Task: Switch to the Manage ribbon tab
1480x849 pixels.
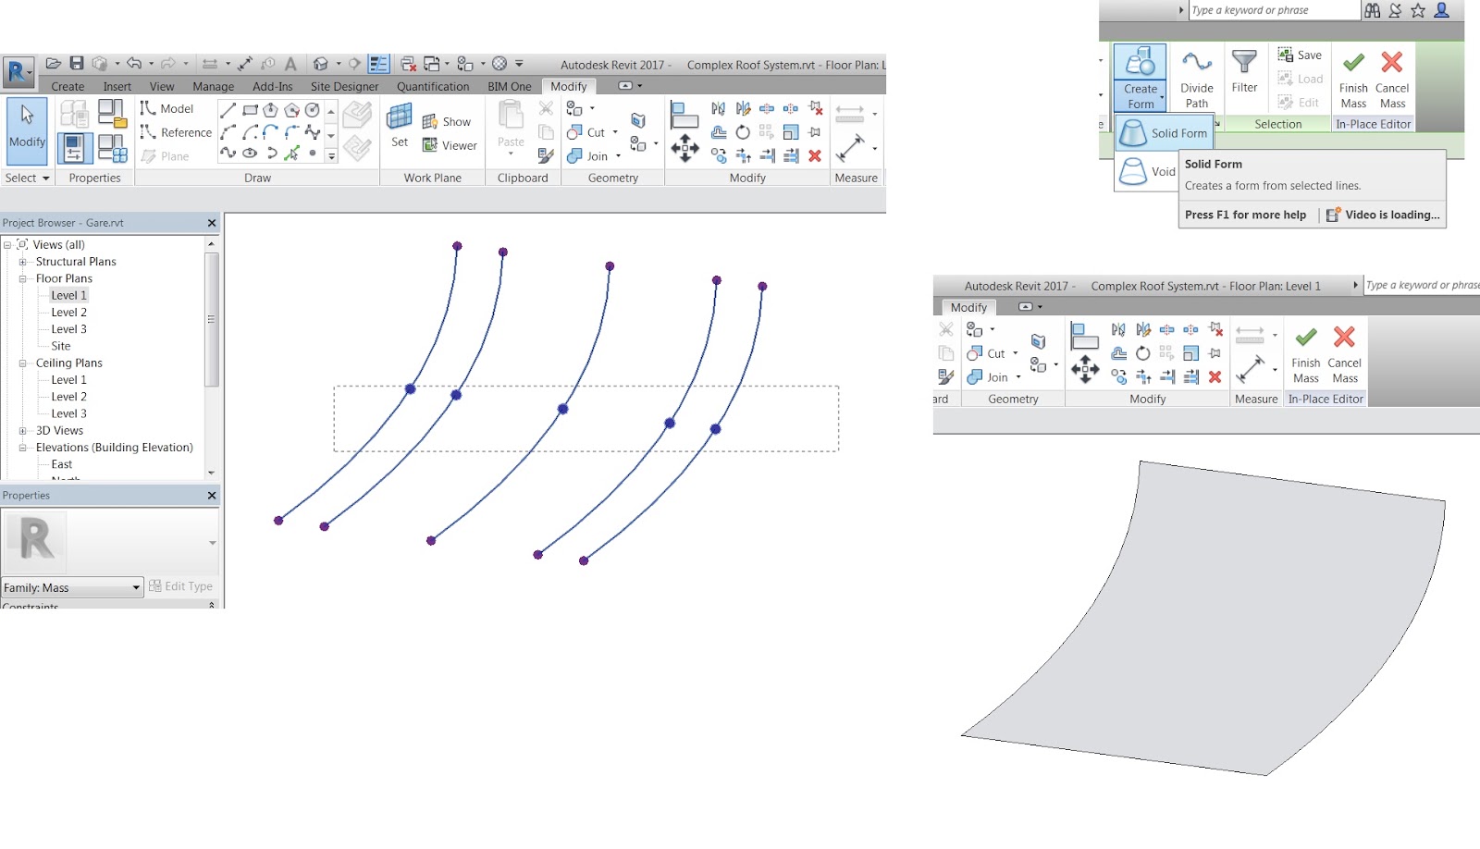Action: click(x=213, y=86)
